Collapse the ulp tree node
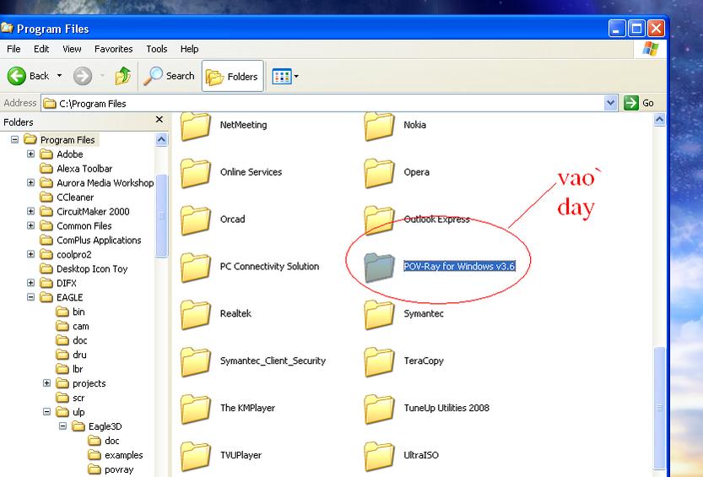703x477 pixels. 46,411
